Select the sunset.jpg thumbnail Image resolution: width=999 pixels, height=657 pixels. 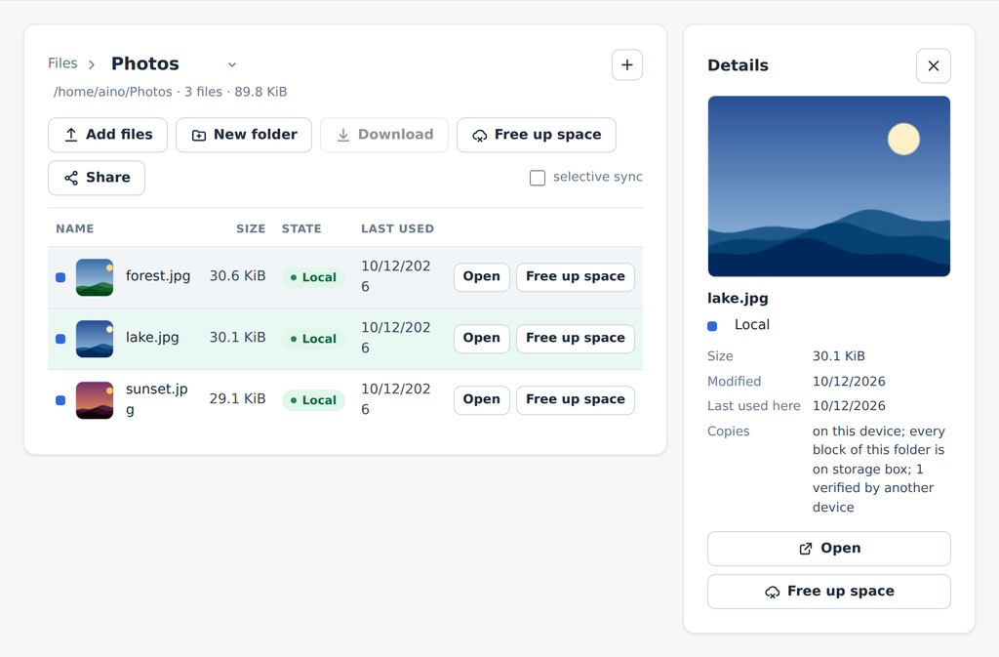pyautogui.click(x=95, y=400)
